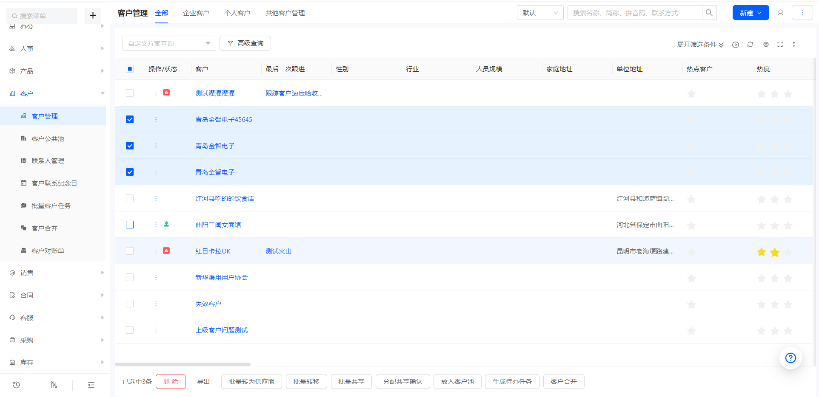The image size is (819, 397).
Task: Click the red 删除 button
Action: [171, 382]
